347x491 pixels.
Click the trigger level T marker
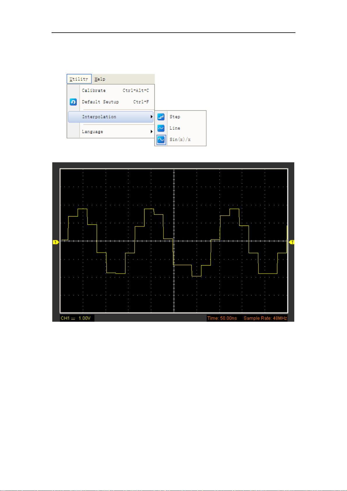(x=291, y=242)
